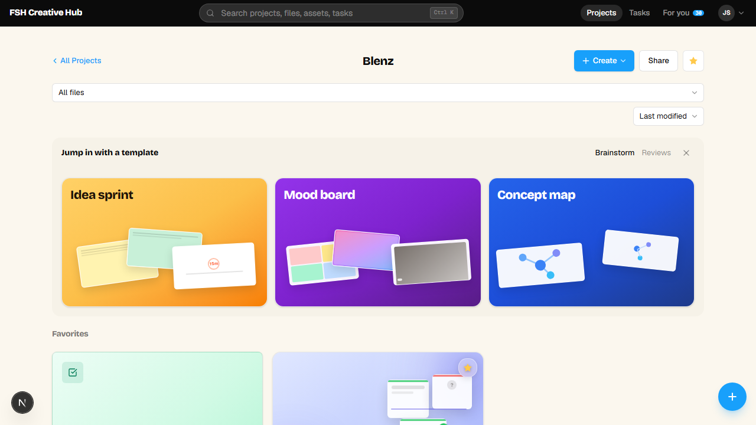Click the search magnifier icon
Image resolution: width=756 pixels, height=425 pixels.
coord(210,13)
